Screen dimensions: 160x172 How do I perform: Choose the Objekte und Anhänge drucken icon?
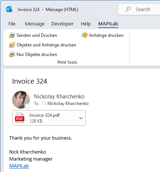pyautogui.click(x=12, y=45)
